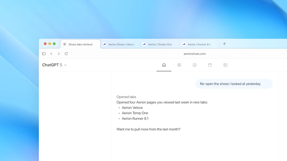The image size is (287, 161).
Task: Open a new tab with the plus button
Action: point(224,44)
